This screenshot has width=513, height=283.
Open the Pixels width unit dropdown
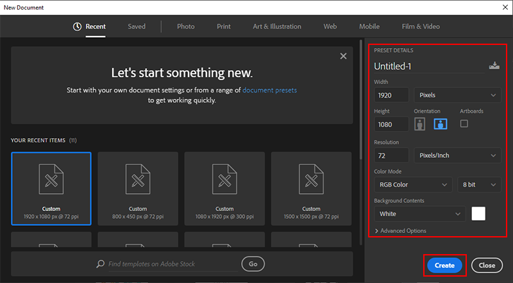[x=457, y=95]
